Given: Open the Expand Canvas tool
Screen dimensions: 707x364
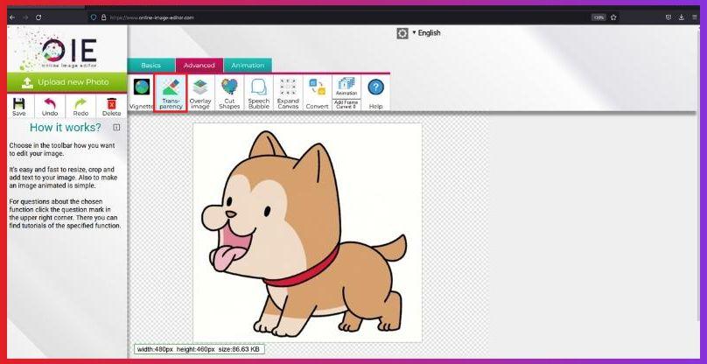Looking at the screenshot, I should point(287,93).
